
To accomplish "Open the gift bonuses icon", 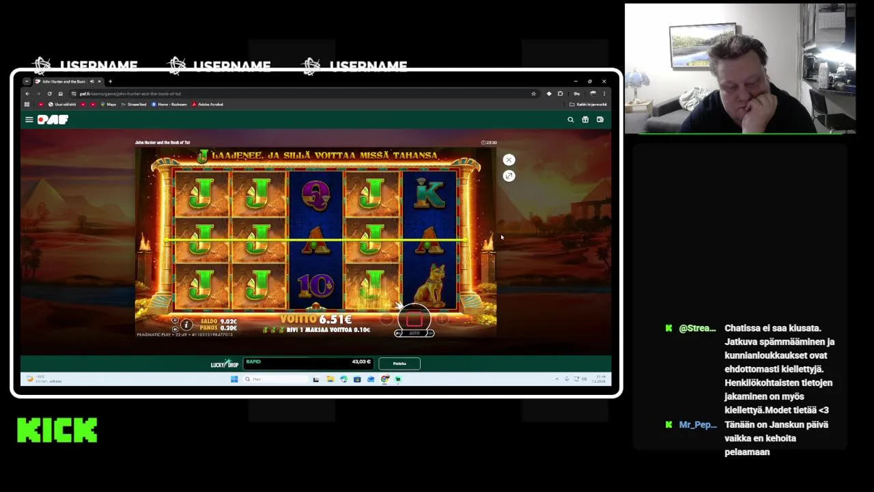I will click(x=585, y=120).
